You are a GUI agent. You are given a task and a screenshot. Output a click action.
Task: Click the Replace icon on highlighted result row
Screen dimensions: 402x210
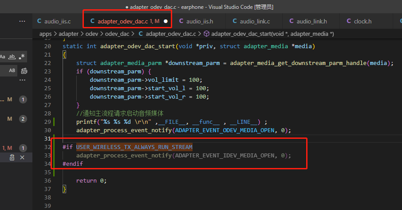[12, 157]
